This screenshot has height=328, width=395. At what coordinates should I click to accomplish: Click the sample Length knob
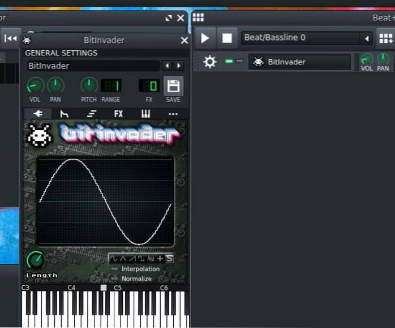coord(36,260)
